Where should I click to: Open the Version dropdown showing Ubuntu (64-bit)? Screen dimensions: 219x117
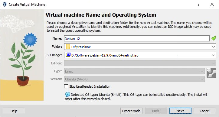click(x=134, y=79)
